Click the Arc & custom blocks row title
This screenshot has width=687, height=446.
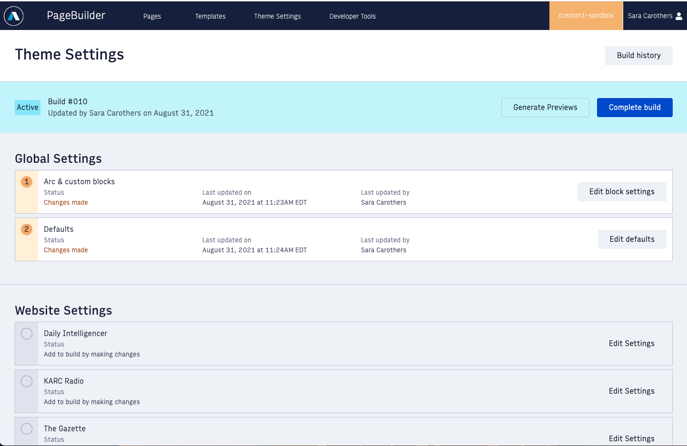click(x=80, y=182)
